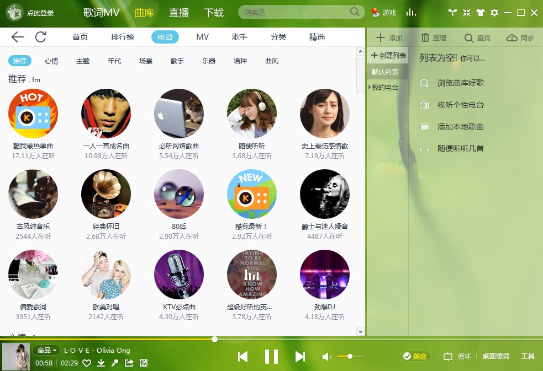Mute the volume speaker icon
Viewport: 543px width, 371px height.
tap(327, 357)
